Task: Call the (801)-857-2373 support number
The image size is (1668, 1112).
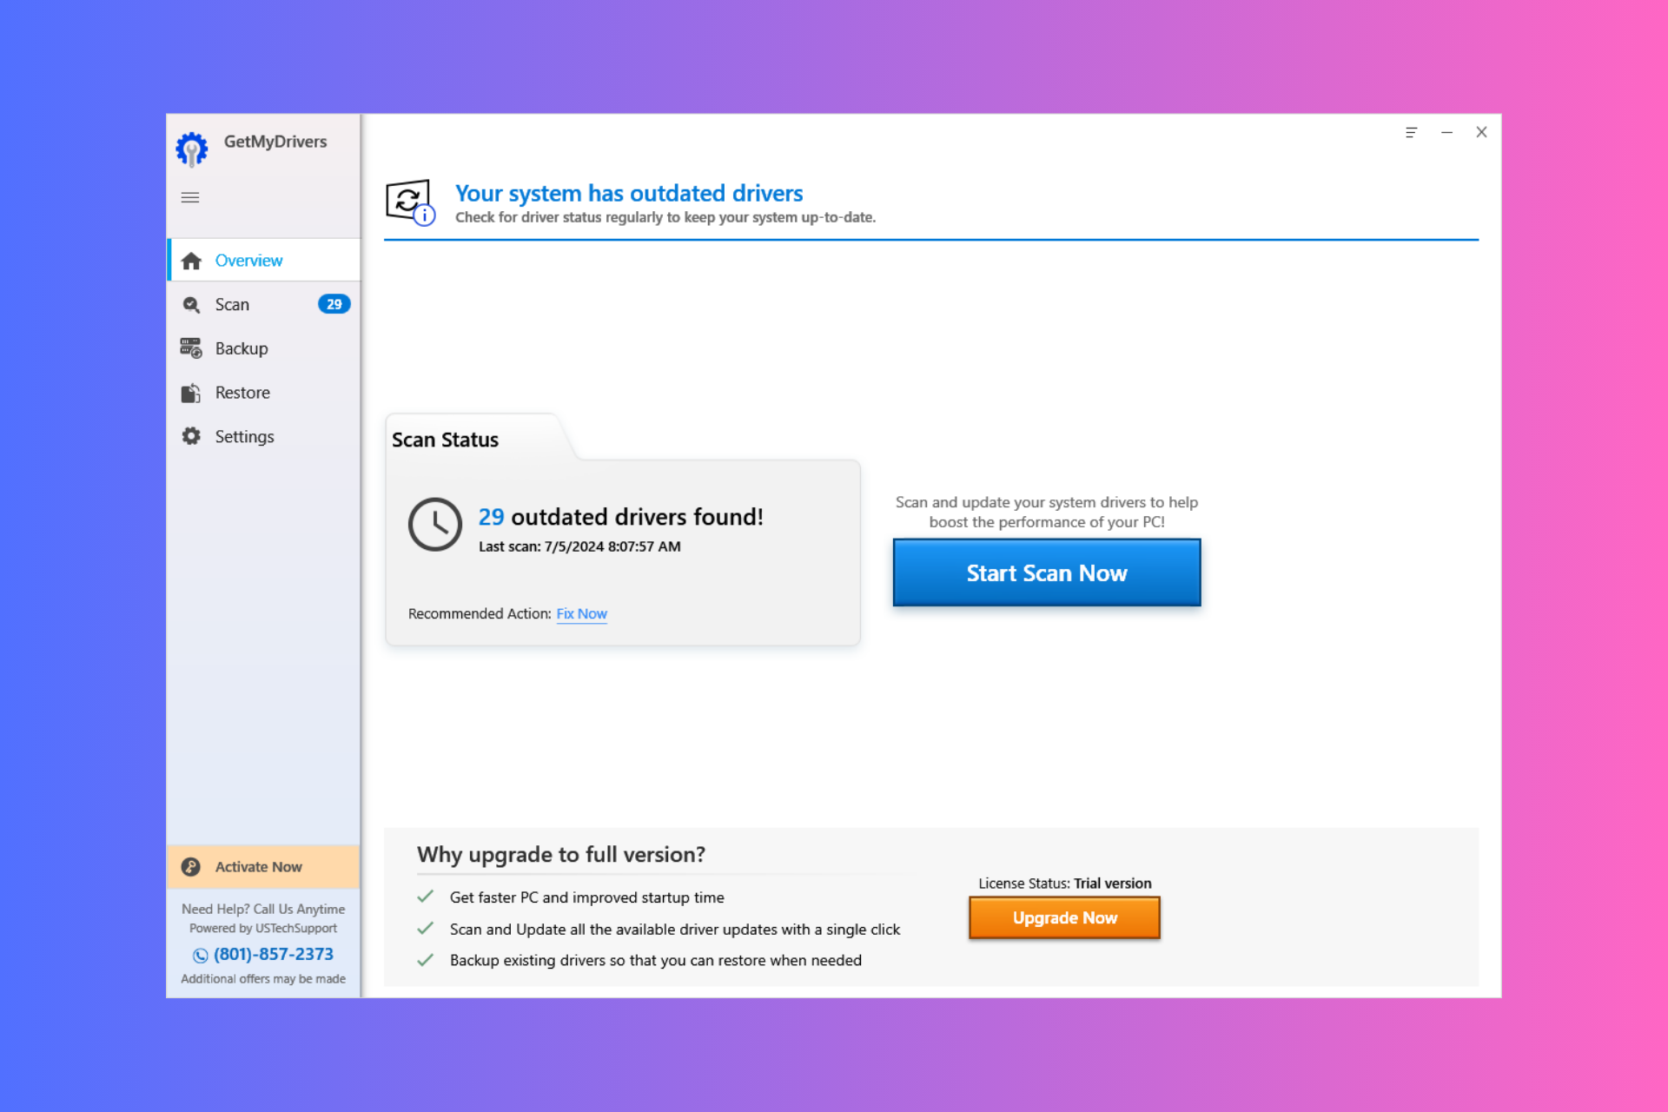Action: [274, 954]
